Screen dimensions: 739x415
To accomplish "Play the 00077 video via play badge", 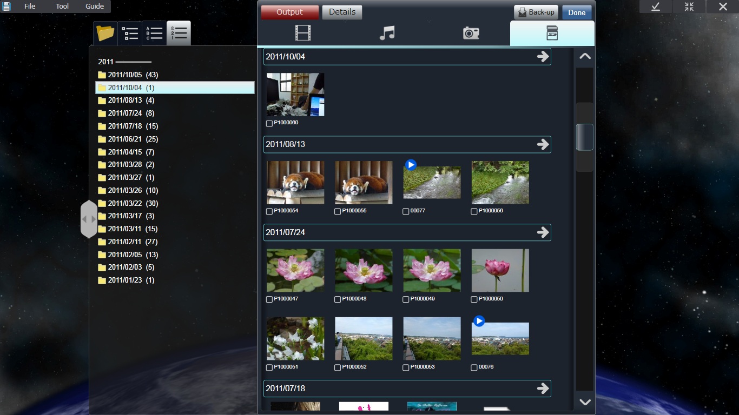I will click(x=411, y=165).
